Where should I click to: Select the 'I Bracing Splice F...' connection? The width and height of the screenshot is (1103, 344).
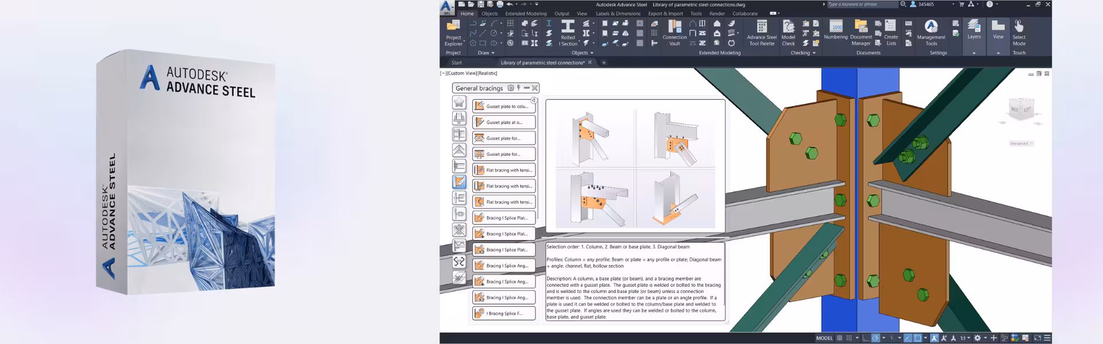point(504,313)
